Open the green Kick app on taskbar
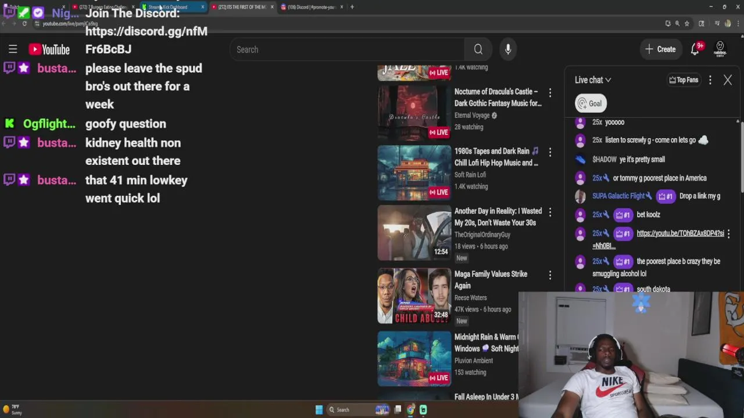This screenshot has width=744, height=418. point(423,410)
